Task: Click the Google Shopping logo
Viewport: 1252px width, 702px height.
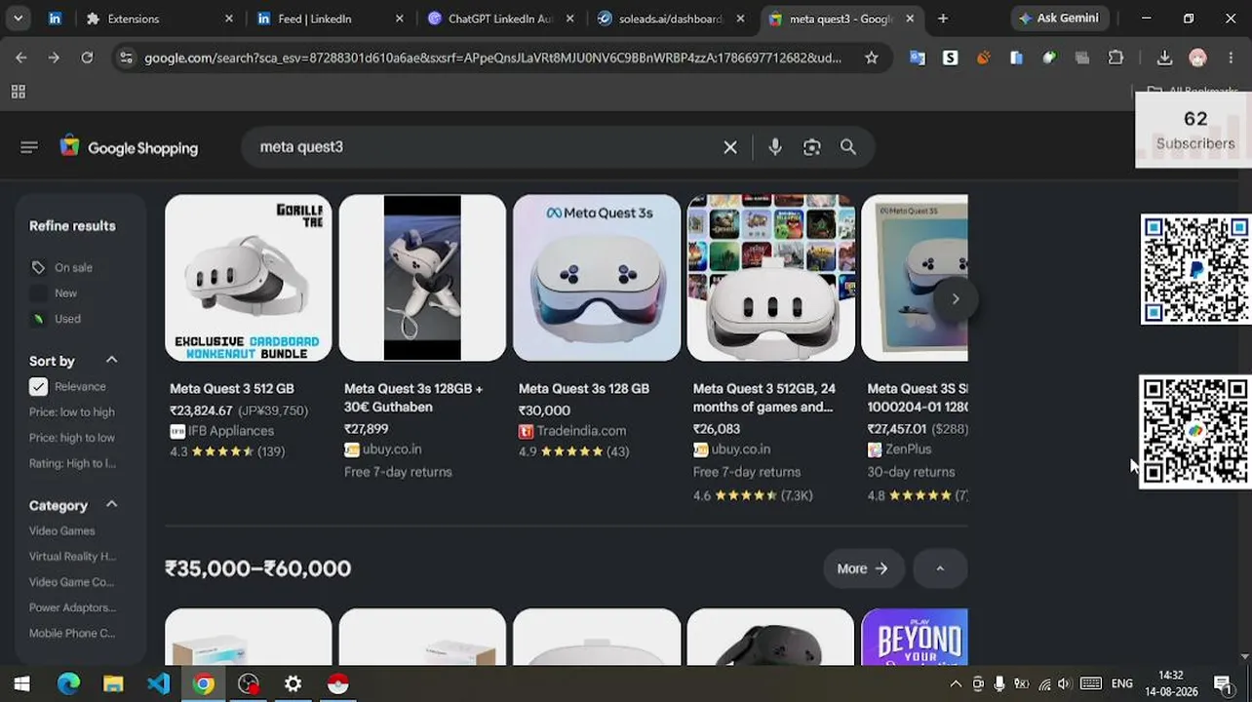Action: (x=129, y=147)
